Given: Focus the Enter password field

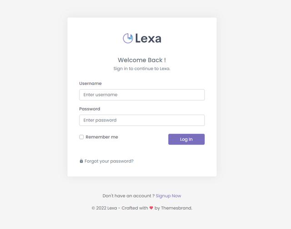Looking at the screenshot, I should pyautogui.click(x=142, y=120).
